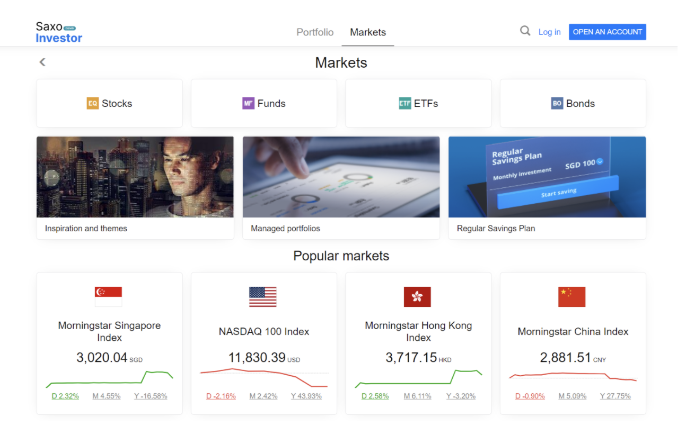
Task: Select M 4.55% for Singapore Index
Action: click(107, 396)
